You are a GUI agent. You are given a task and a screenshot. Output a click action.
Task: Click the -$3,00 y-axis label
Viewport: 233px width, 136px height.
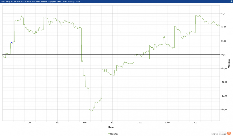coord(224,96)
